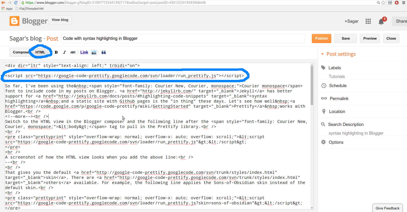Viewport: 407px width, 212px height.
Task: Switch to HTML editing mode
Action: coord(40,52)
